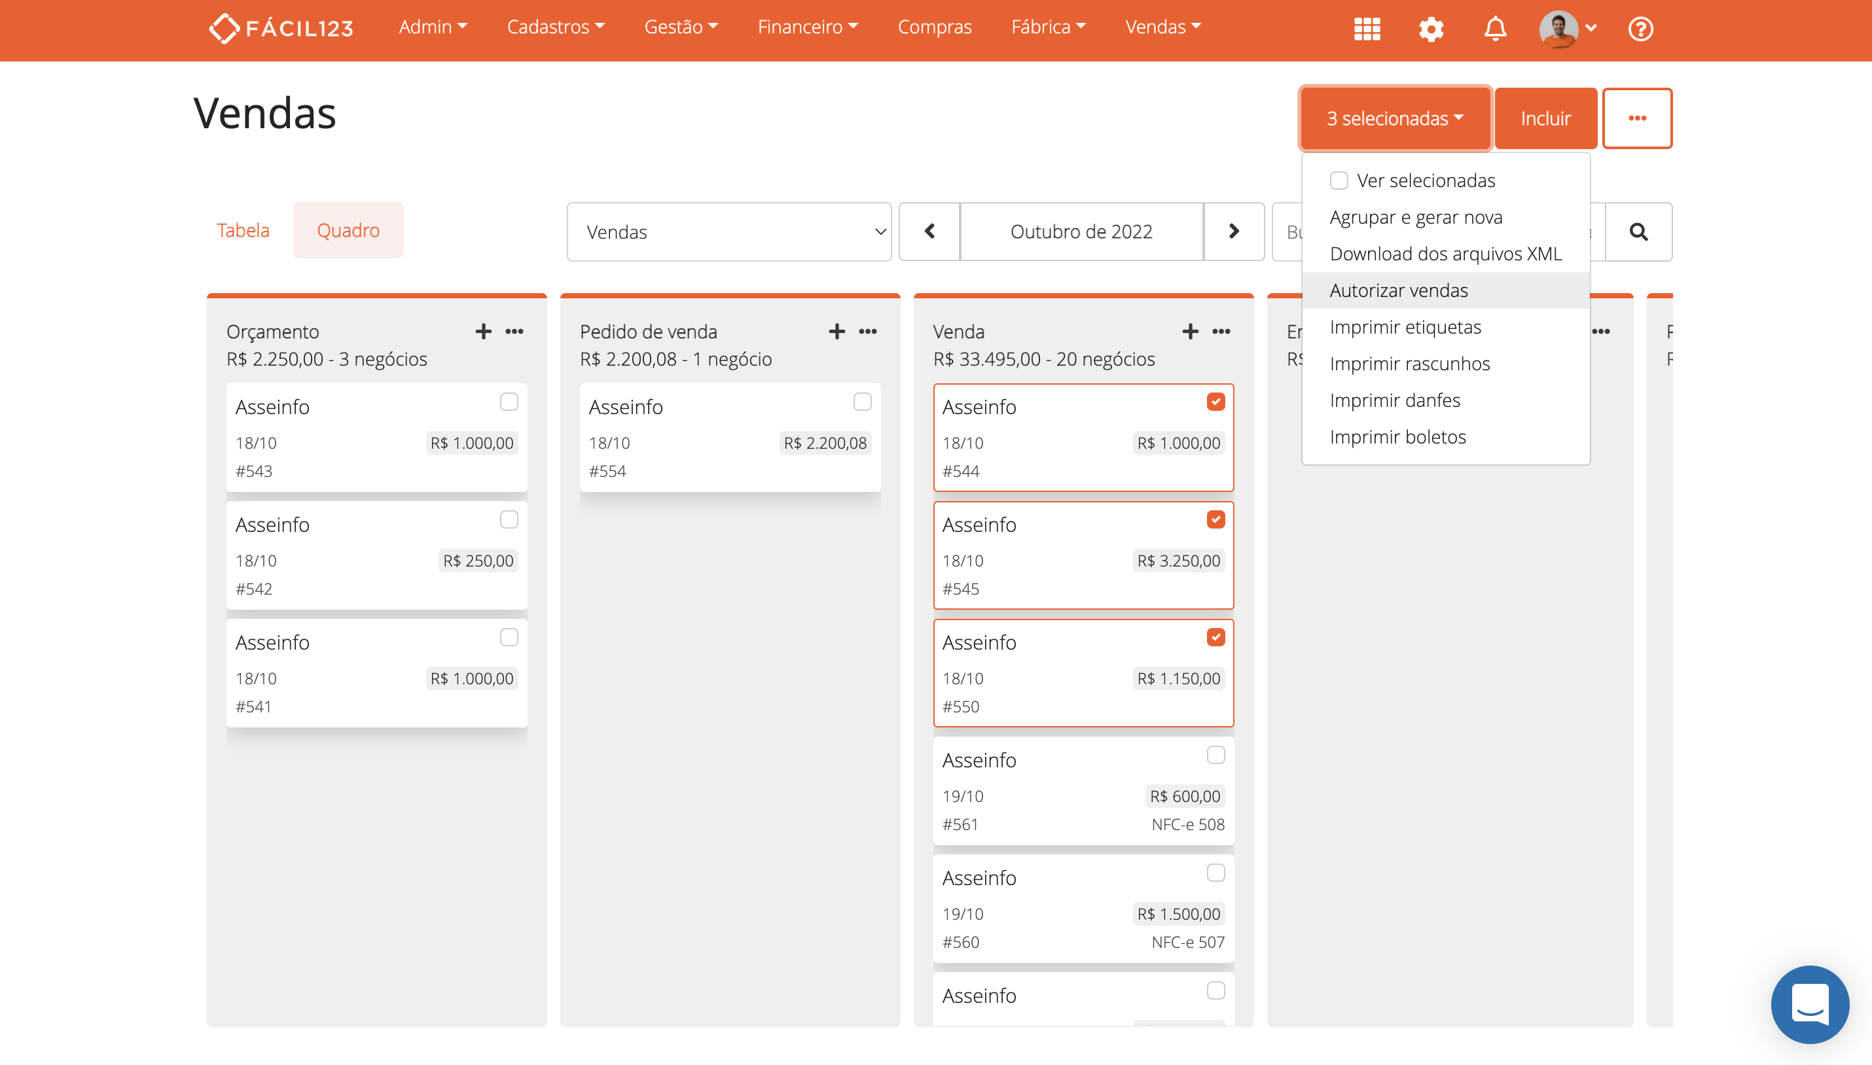1872x1065 pixels.
Task: Open the notifications bell
Action: (1495, 29)
